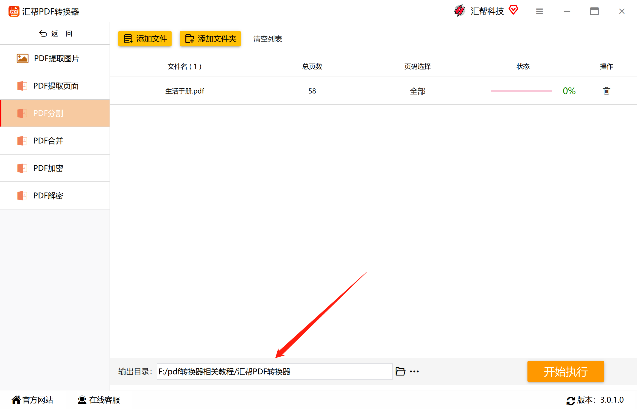Click the 添加文件夹 button

click(210, 39)
